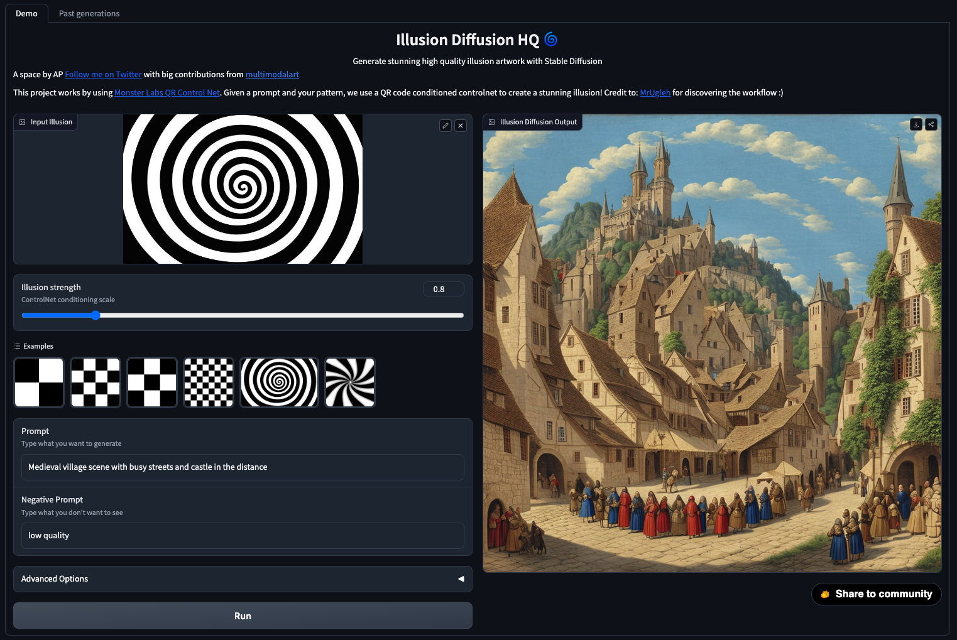The width and height of the screenshot is (957, 640).
Task: Click the share icon on output image
Action: (931, 124)
